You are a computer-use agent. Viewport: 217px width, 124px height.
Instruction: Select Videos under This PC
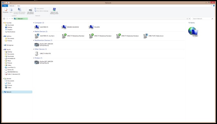click(8, 65)
